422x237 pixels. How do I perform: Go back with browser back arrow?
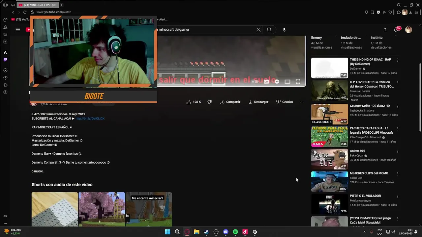(x=13, y=12)
